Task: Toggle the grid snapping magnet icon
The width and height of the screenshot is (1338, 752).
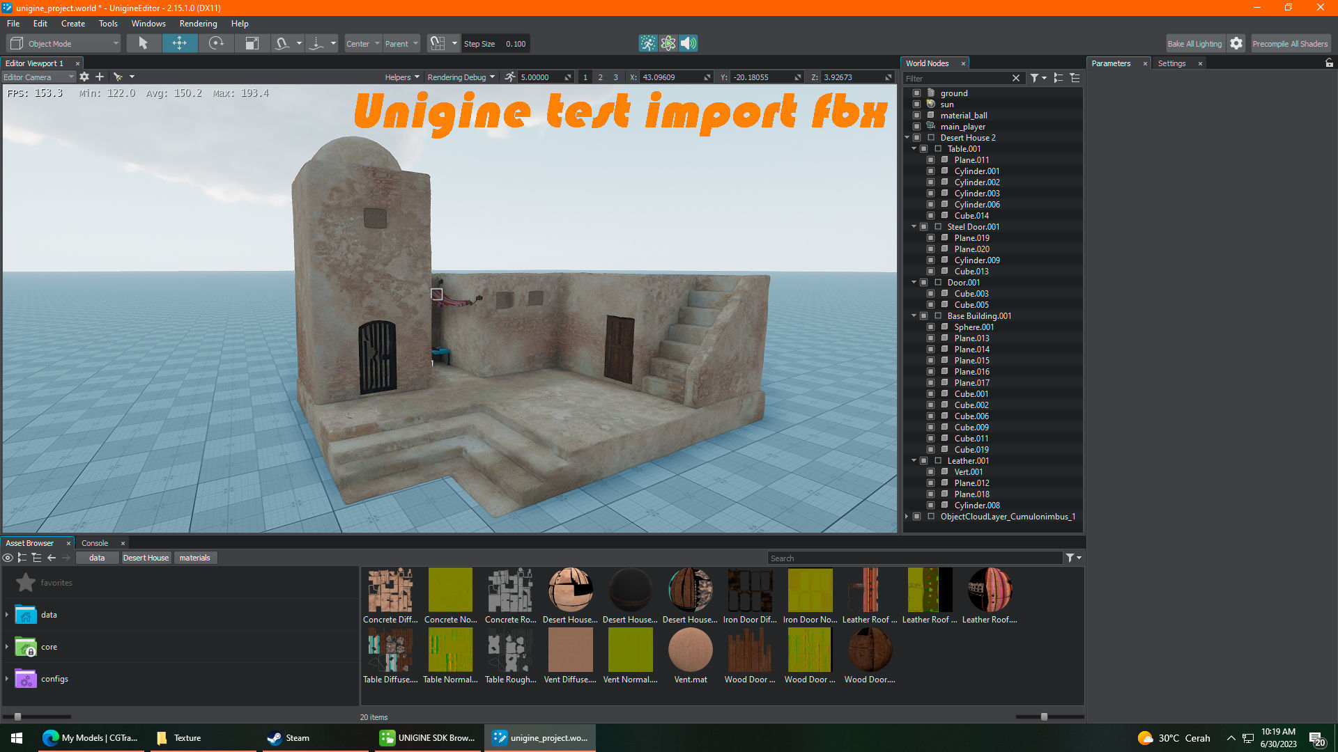Action: (x=438, y=43)
